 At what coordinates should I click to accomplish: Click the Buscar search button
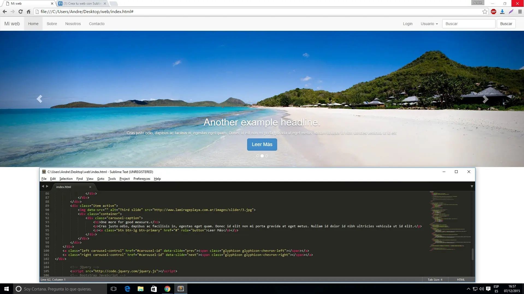tap(506, 24)
